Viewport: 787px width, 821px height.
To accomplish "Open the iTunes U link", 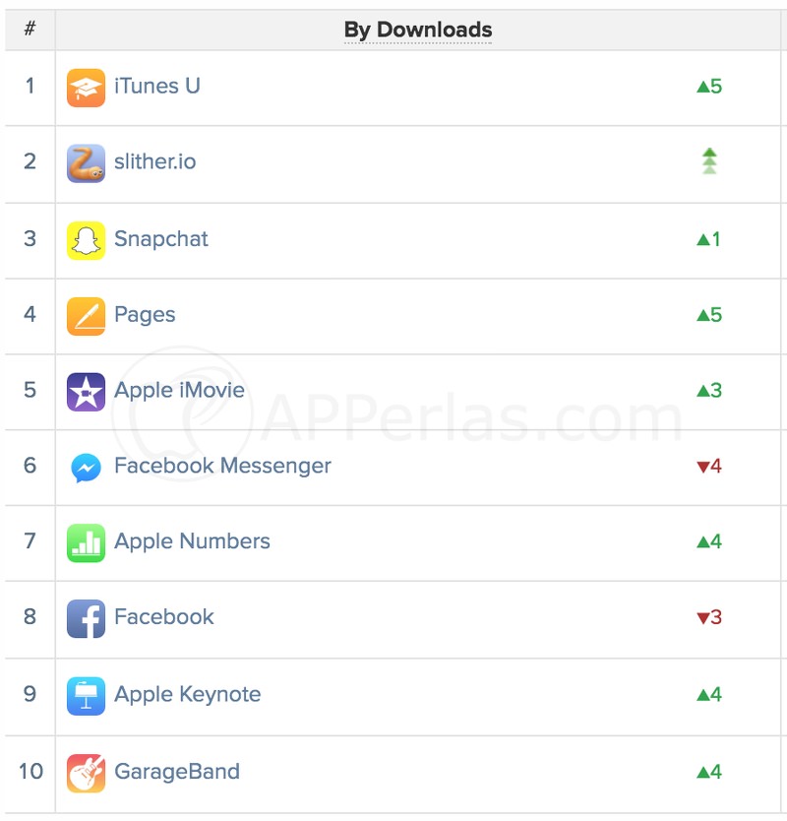I will point(157,86).
